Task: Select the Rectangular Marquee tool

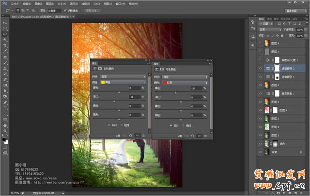Action: tap(5, 29)
